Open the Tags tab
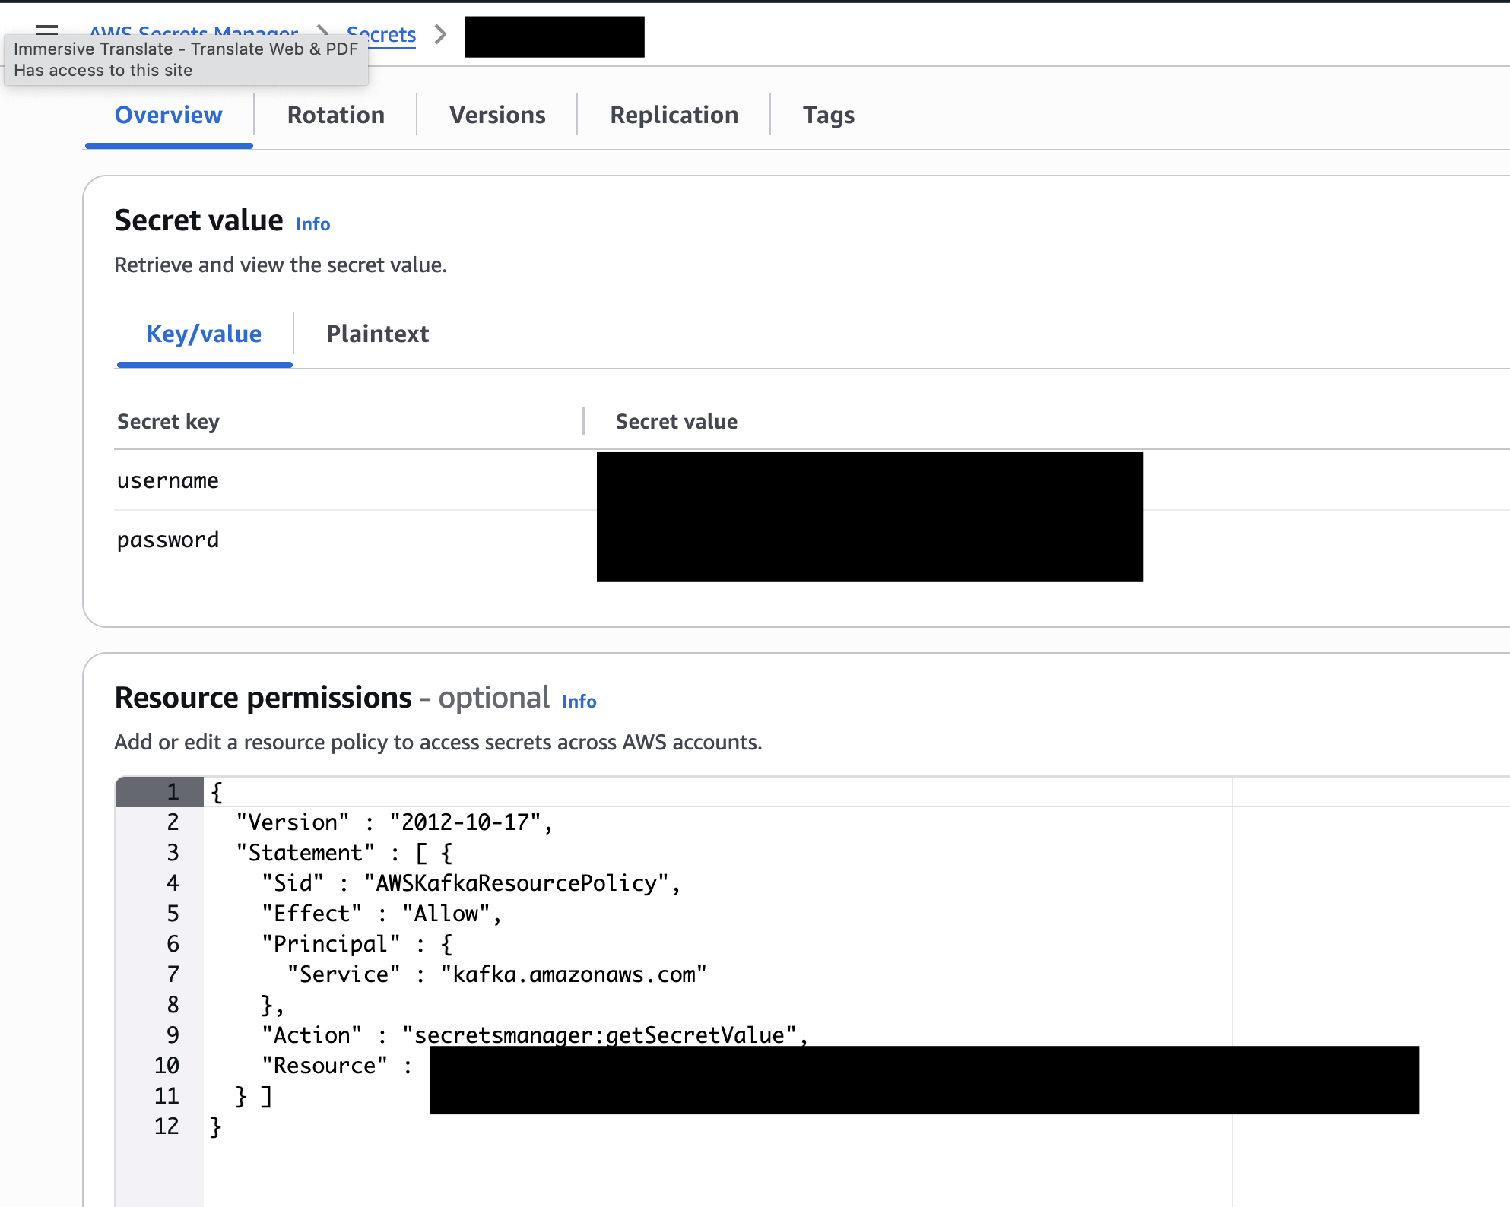Screen dimensions: 1510x1207 [828, 115]
